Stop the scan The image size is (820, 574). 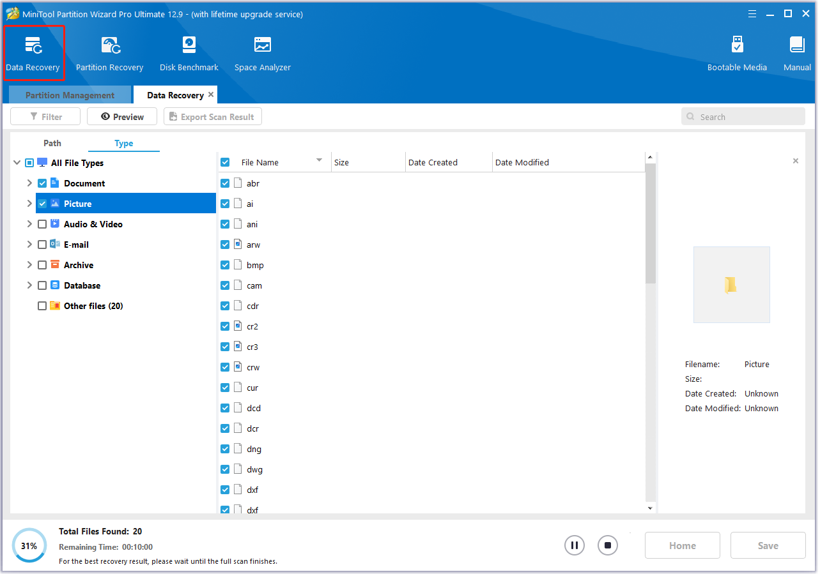[608, 545]
